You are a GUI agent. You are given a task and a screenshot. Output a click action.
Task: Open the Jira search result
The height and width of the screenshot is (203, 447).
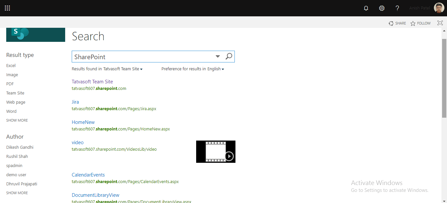pyautogui.click(x=75, y=102)
